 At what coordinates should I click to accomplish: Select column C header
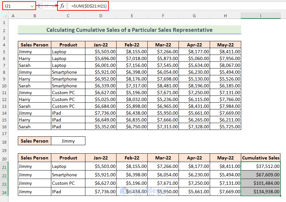(x=68, y=16)
